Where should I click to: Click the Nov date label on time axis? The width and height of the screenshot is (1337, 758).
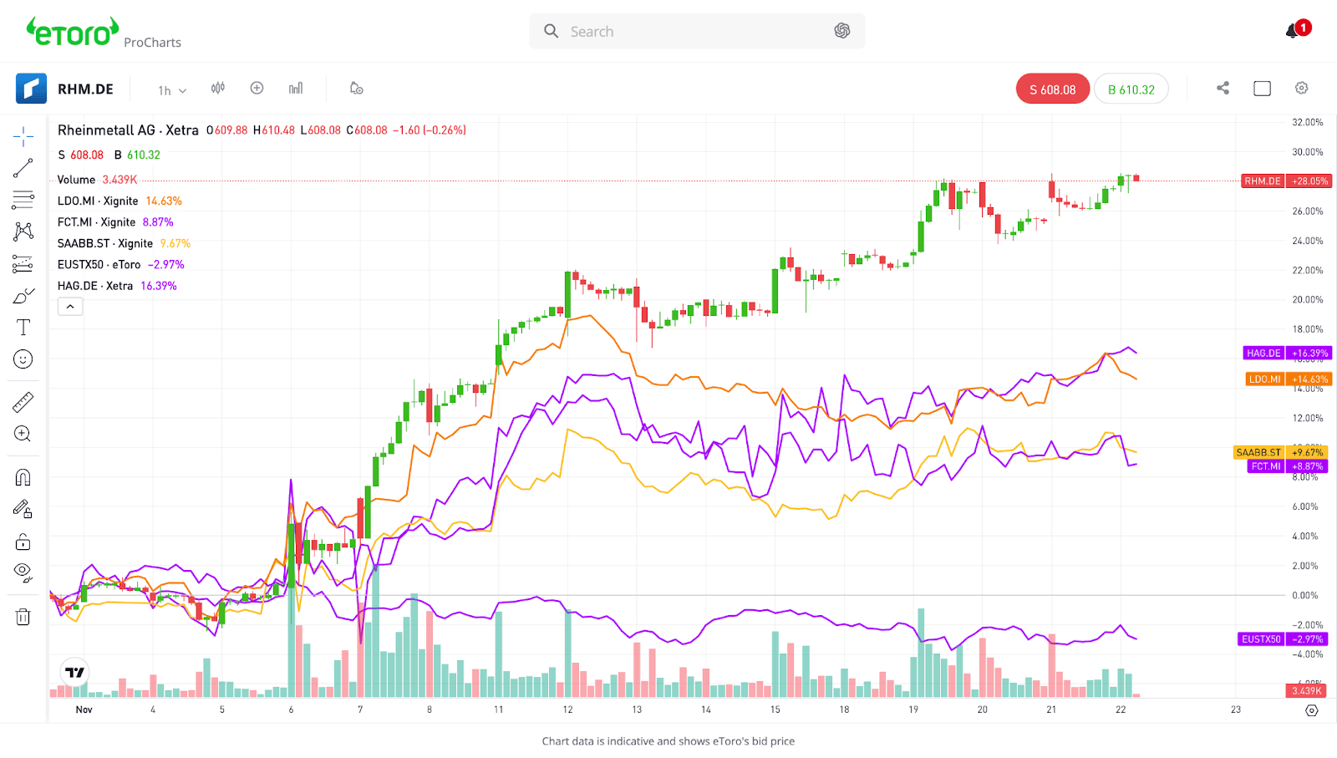pos(84,710)
